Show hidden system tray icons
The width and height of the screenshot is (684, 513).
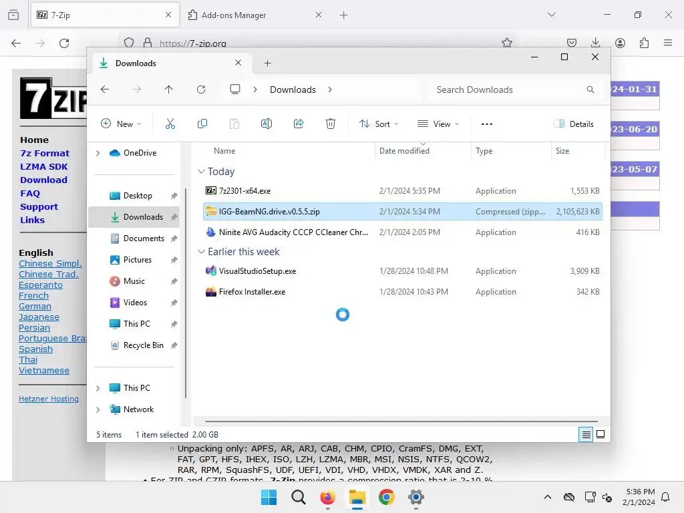point(548,497)
